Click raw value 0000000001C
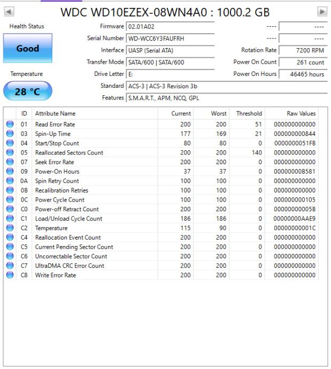 295,228
